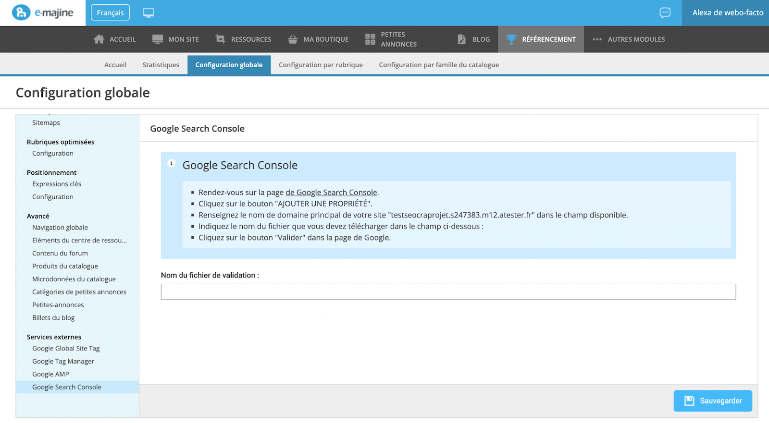
Task: Click the floppy disk icon on Sauvegarder
Action: (x=689, y=401)
